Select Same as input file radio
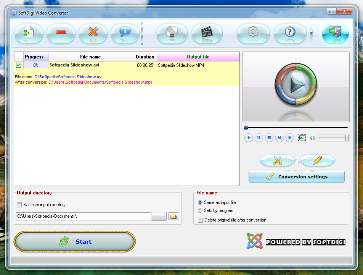Screen dimensions: 363x275 pos(200,202)
